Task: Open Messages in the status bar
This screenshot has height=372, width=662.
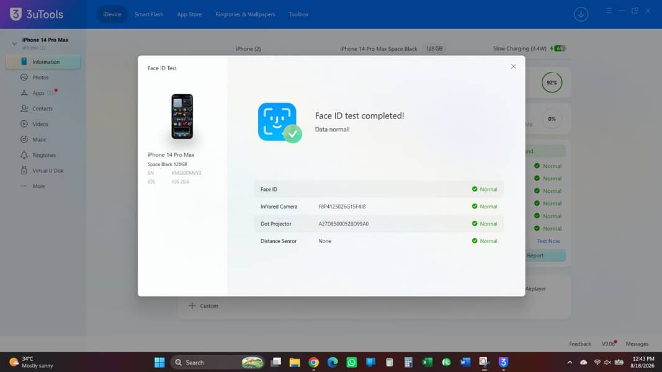Action: tap(637, 343)
